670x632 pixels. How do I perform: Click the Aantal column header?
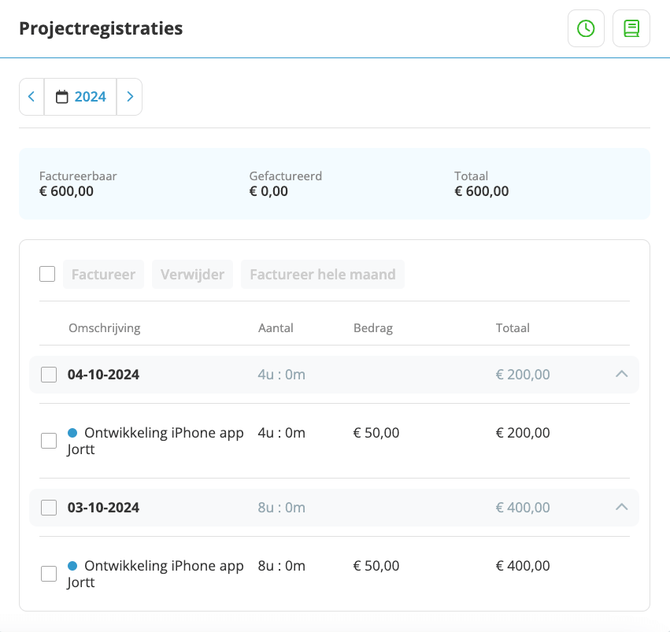[276, 328]
